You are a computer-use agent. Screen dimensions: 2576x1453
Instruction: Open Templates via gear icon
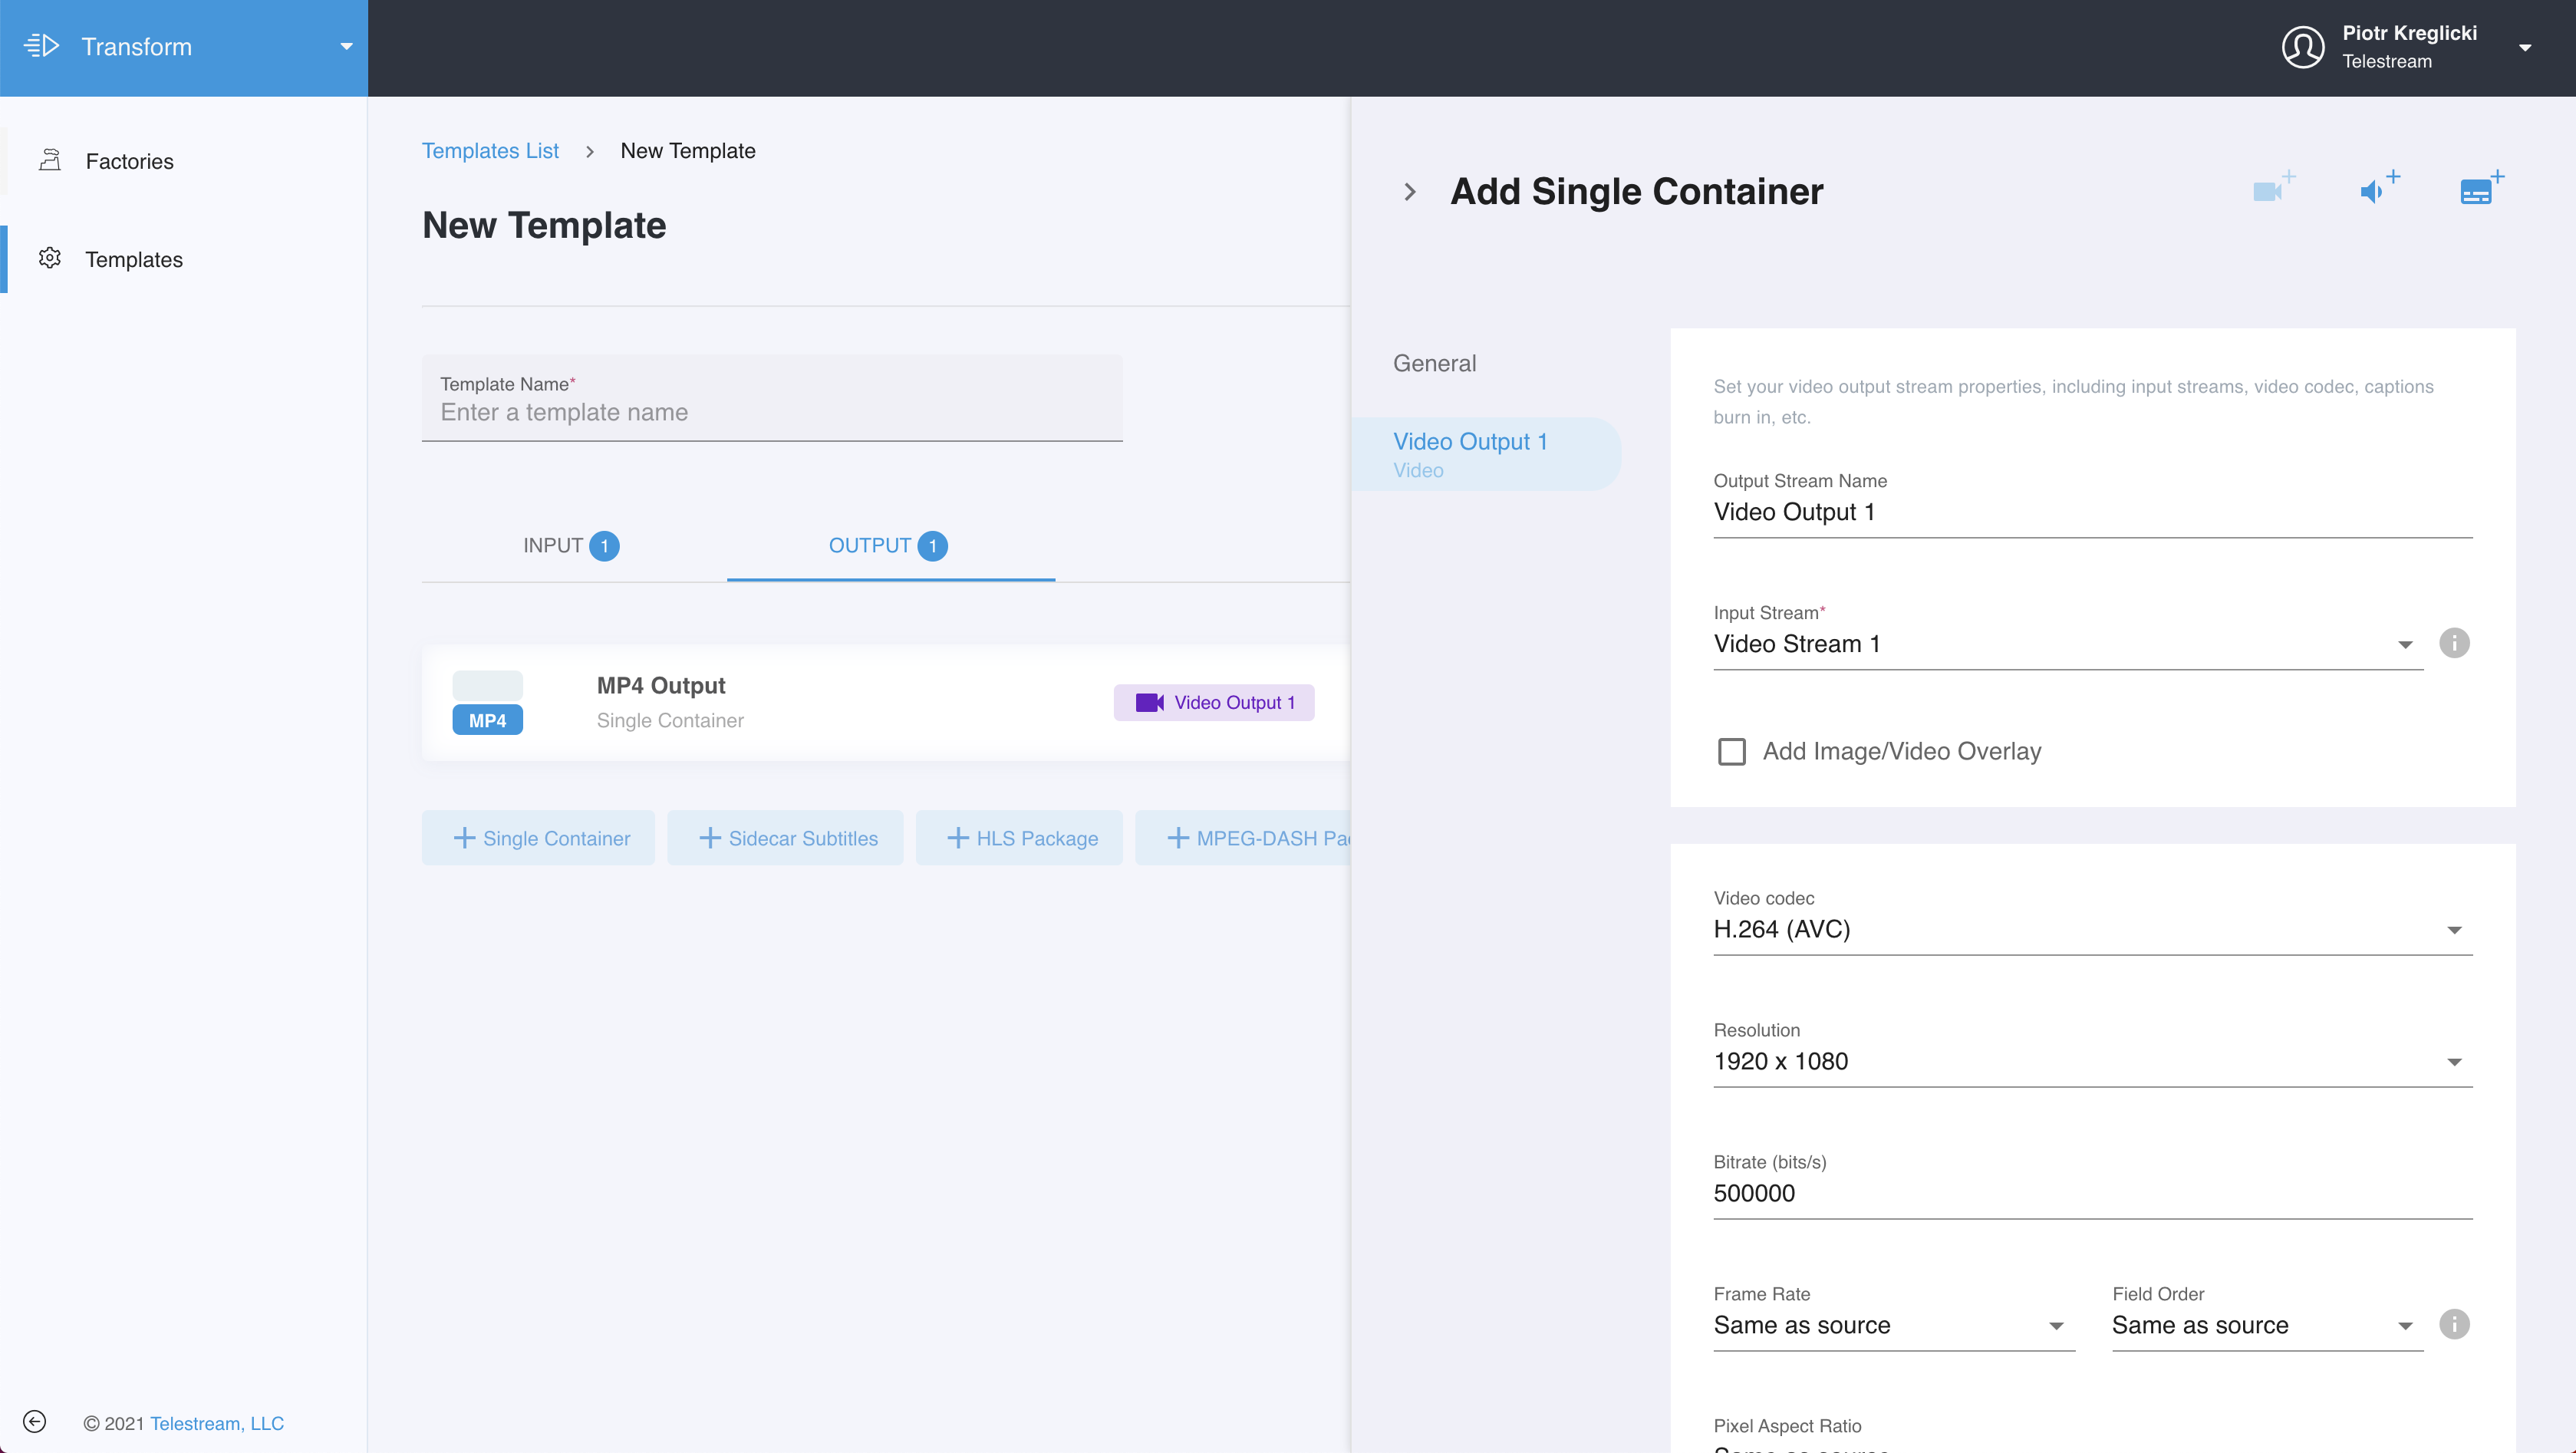pos(50,258)
